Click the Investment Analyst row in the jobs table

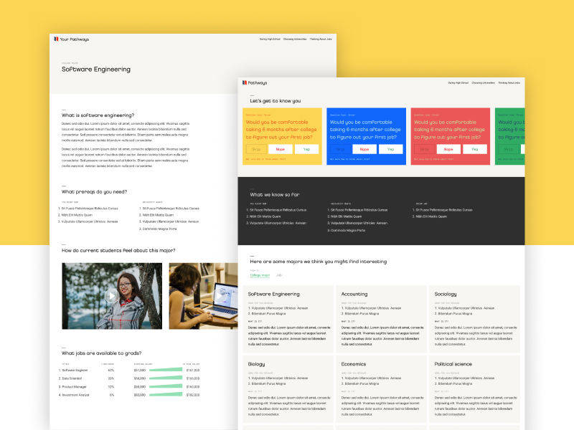[129, 395]
